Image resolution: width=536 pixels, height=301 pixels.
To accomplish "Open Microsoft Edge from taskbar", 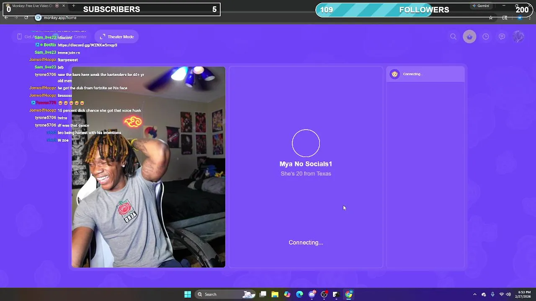I will [299, 294].
